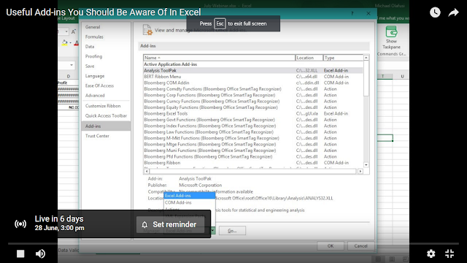Click the add-ins list scroll down arrow
The height and width of the screenshot is (263, 467).
point(366,165)
